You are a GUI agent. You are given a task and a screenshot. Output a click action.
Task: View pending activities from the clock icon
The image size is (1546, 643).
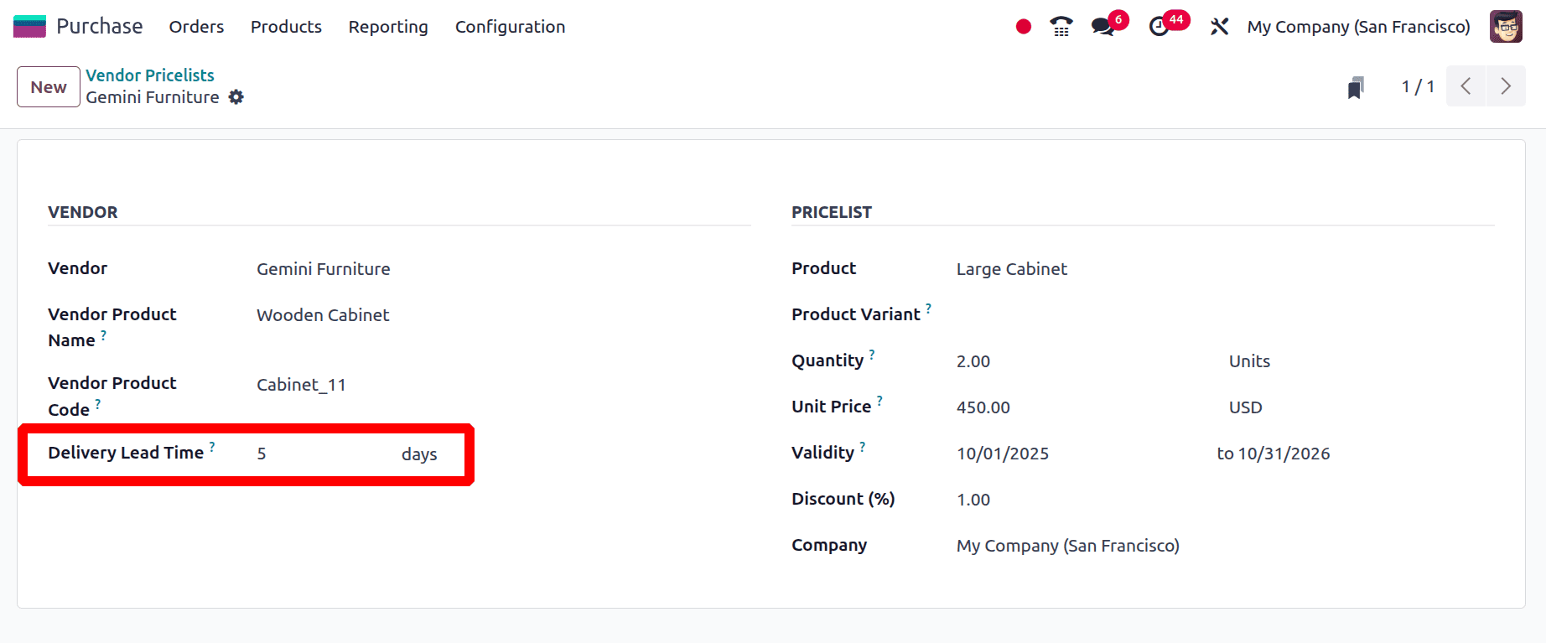coord(1159,27)
